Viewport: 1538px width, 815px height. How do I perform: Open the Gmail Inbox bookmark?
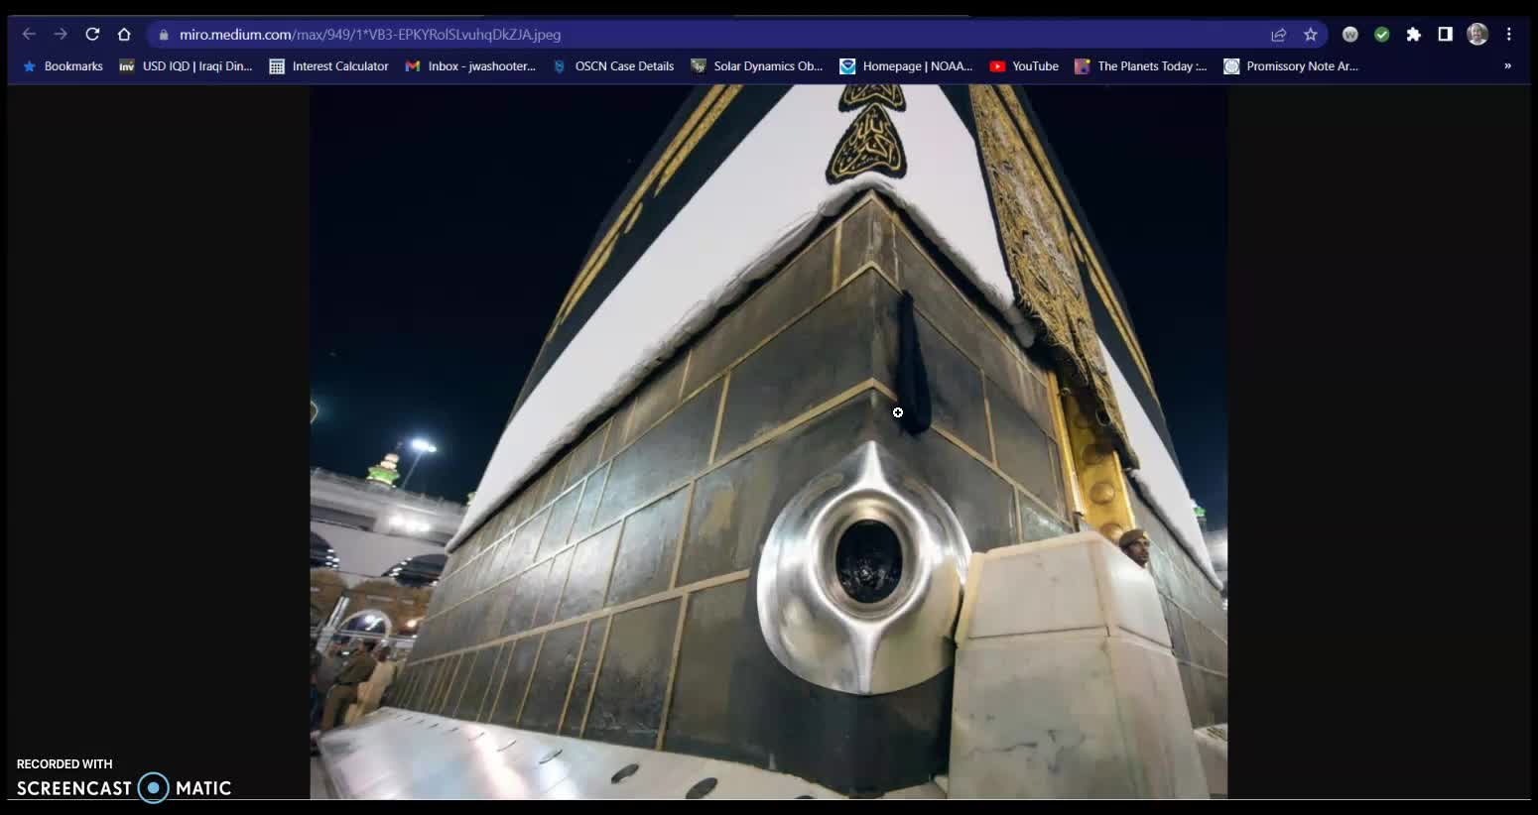pyautogui.click(x=470, y=66)
